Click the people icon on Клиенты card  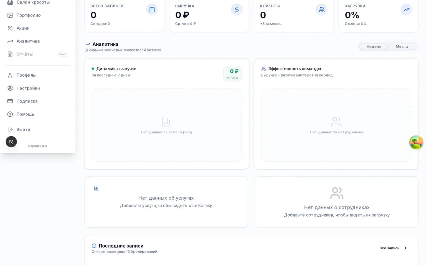point(322,10)
